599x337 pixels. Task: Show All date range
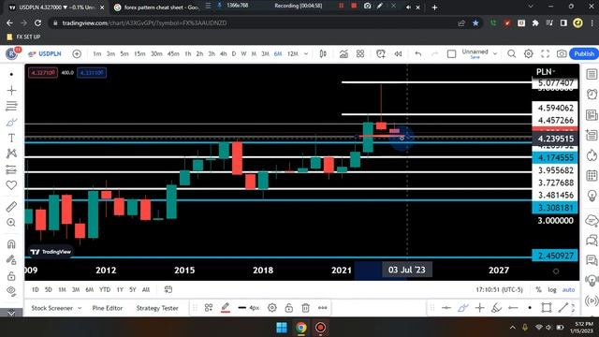pyautogui.click(x=146, y=289)
